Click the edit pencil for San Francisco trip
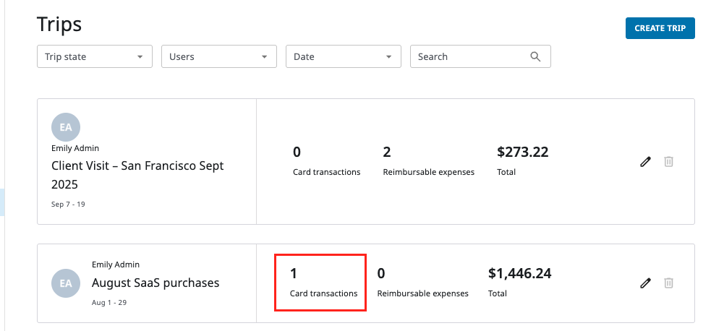Screen dimensions: 711x331 pos(645,162)
